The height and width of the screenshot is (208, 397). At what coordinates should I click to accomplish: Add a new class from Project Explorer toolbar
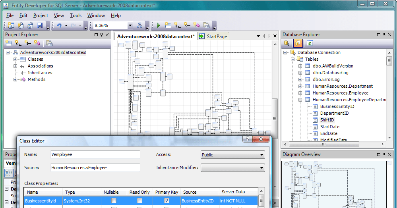tap(9, 43)
